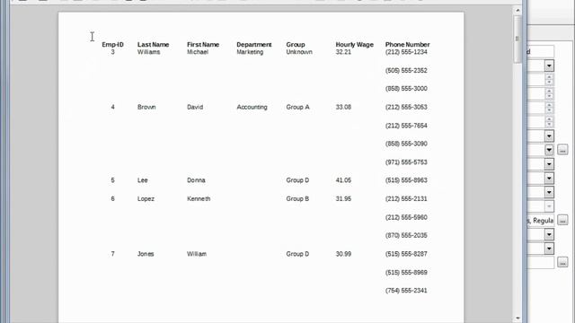The width and height of the screenshot is (575, 323).
Task: Click phone number '(515) 555-8287'
Action: click(406, 254)
